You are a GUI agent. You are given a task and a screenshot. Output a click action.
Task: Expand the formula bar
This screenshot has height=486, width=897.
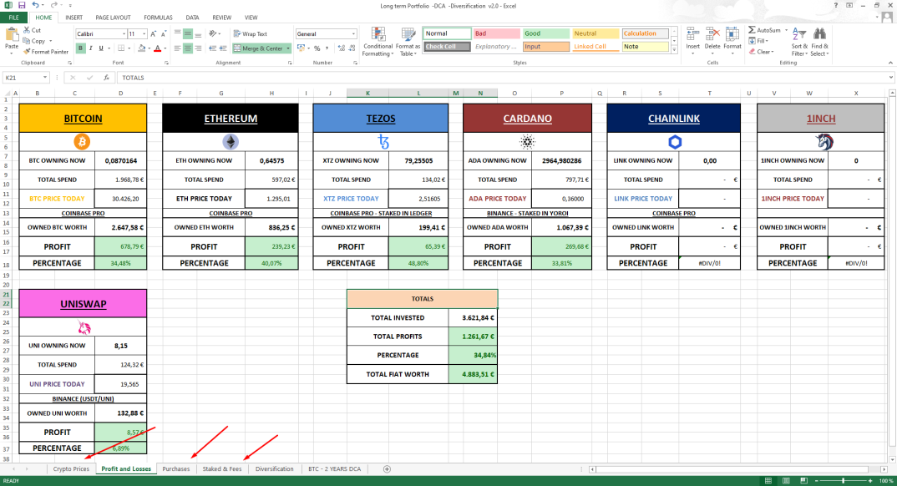click(x=891, y=78)
